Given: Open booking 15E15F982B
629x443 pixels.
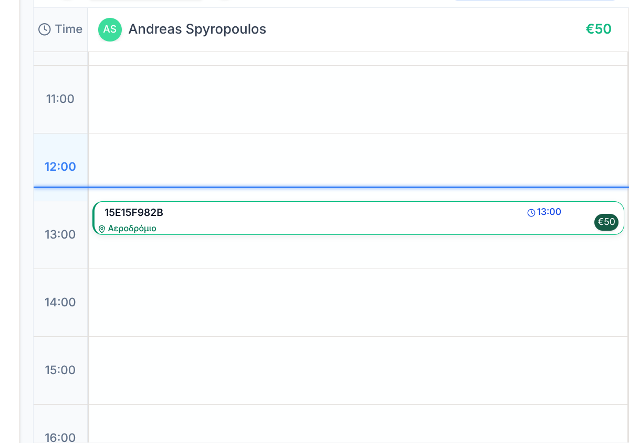Looking at the screenshot, I should [x=134, y=213].
